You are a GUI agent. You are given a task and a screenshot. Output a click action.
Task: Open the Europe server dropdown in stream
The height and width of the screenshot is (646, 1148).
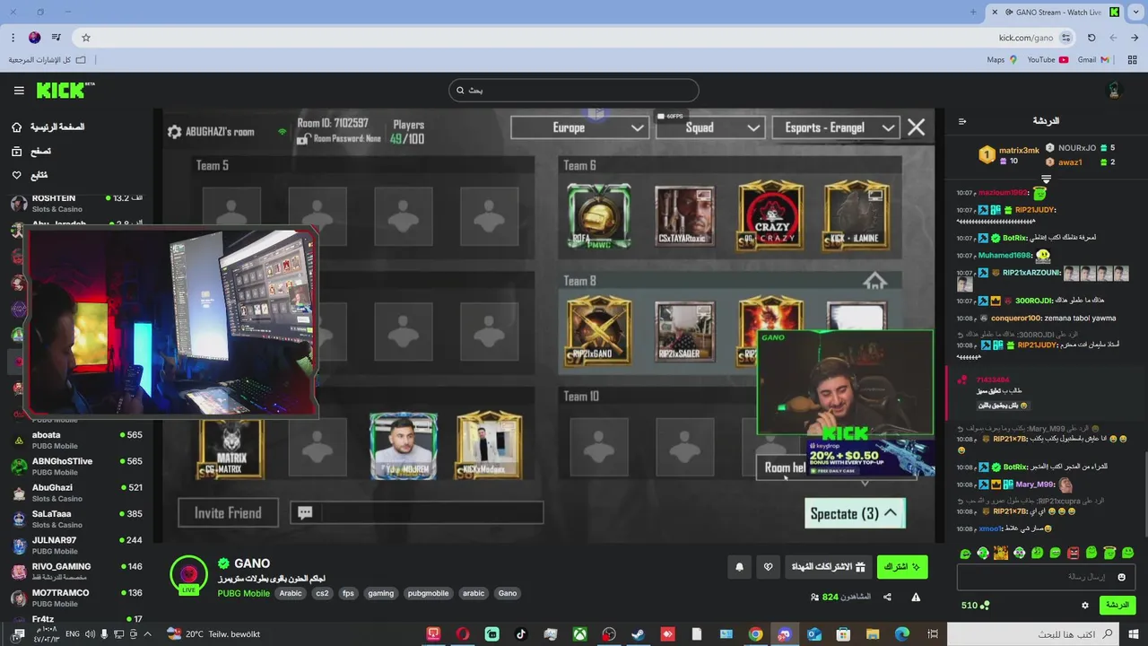click(x=578, y=127)
